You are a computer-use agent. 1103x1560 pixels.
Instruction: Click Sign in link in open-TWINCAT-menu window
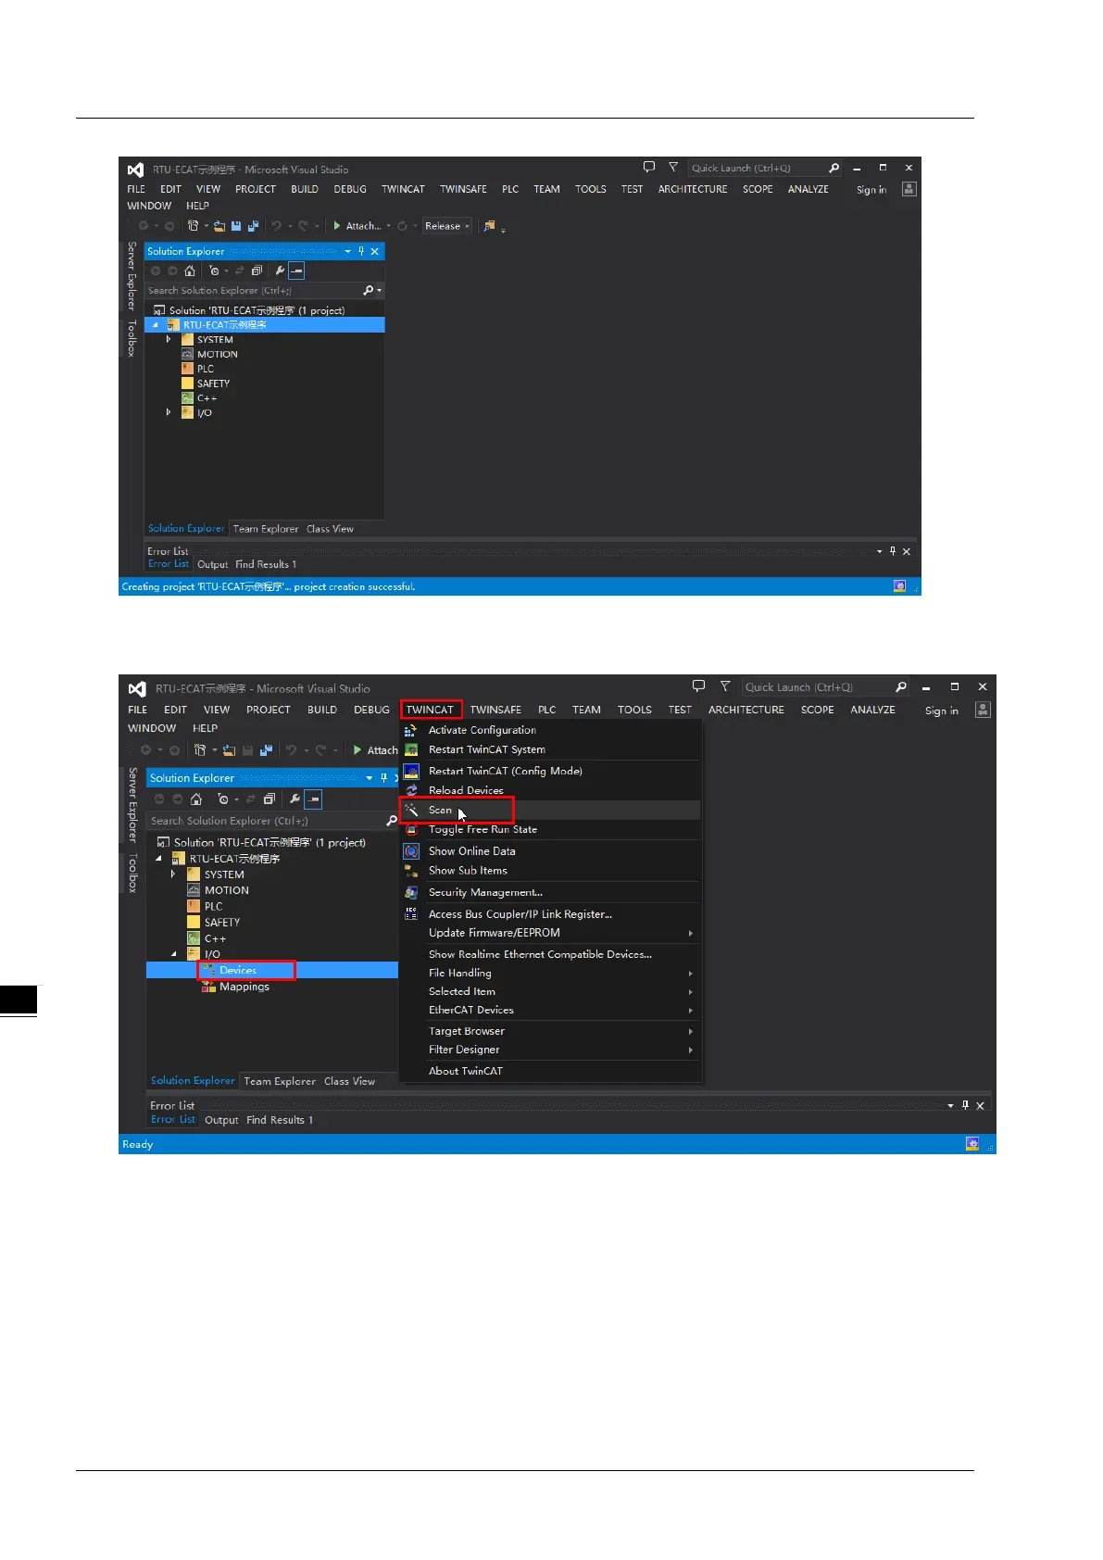pyautogui.click(x=942, y=711)
